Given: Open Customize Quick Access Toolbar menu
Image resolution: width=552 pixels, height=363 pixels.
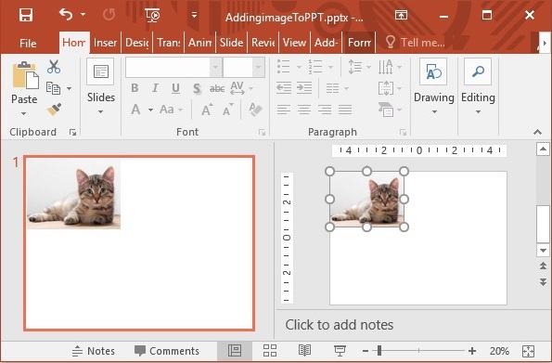Looking at the screenshot, I should point(194,15).
